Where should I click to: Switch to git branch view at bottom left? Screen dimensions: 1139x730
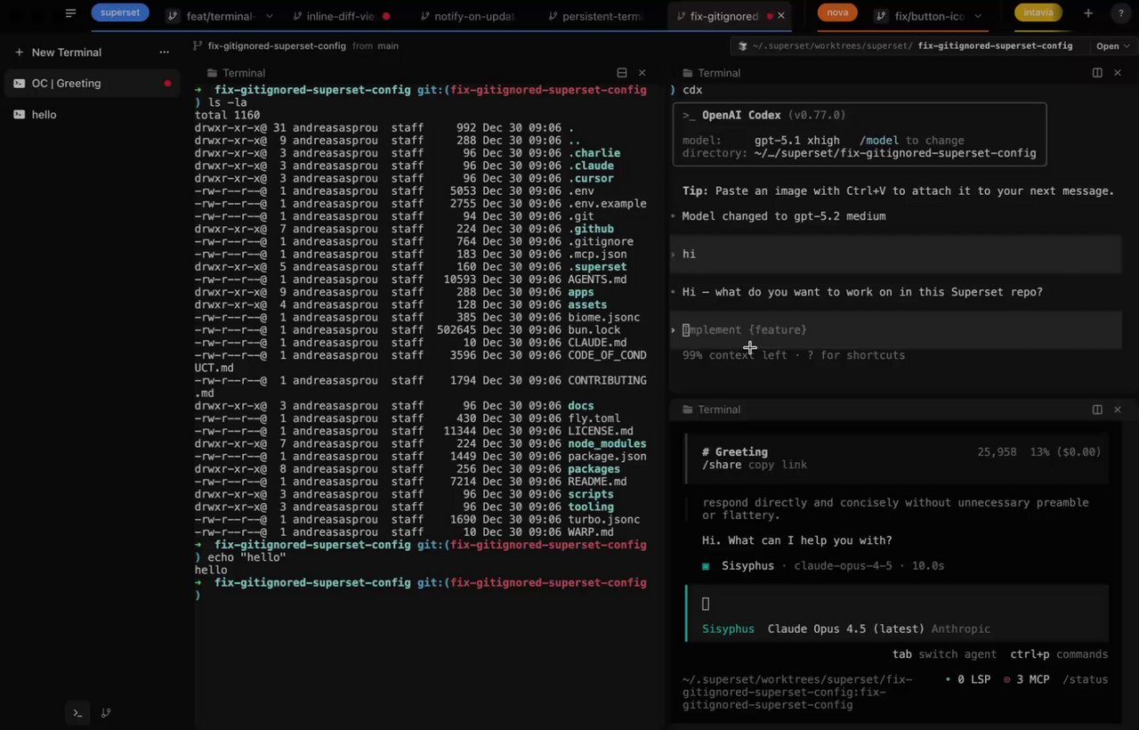point(106,713)
